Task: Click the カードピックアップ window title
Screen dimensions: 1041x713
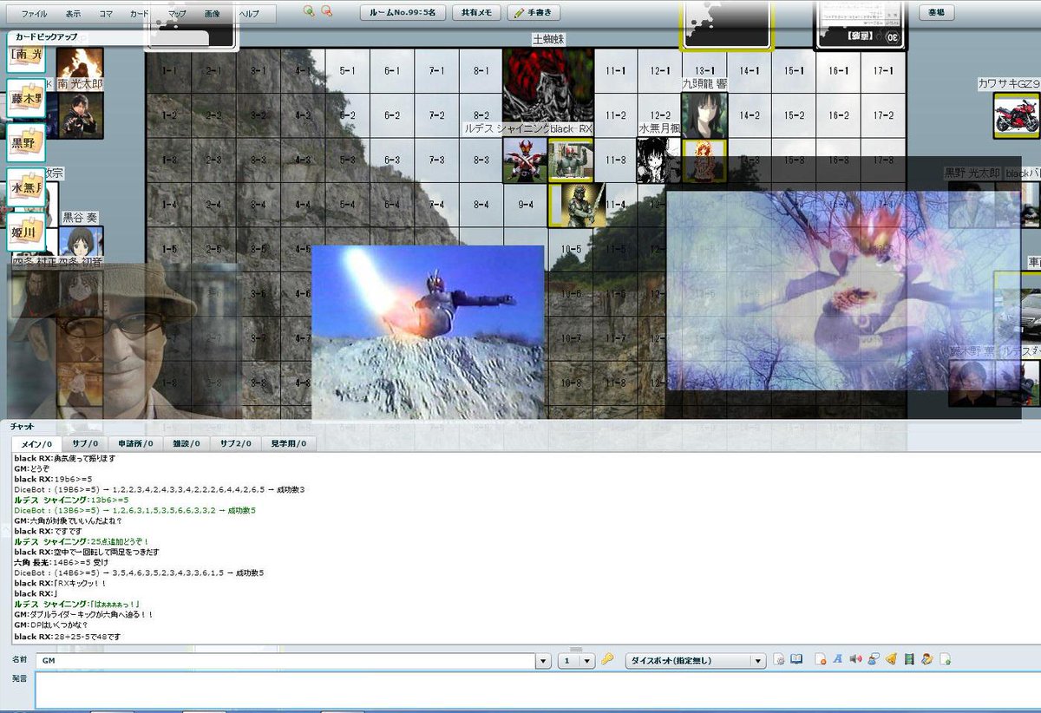Action: [x=46, y=37]
